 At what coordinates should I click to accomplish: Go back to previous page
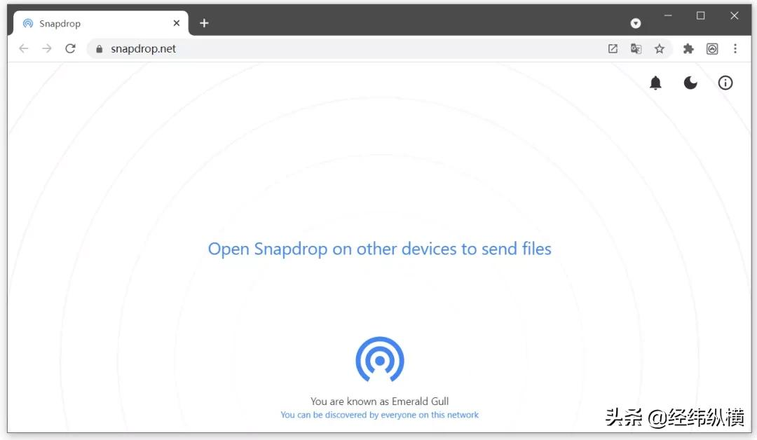coord(24,48)
